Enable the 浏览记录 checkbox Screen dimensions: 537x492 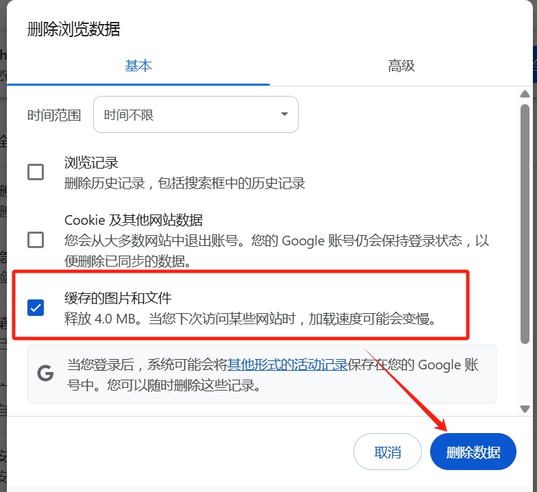[x=36, y=172]
